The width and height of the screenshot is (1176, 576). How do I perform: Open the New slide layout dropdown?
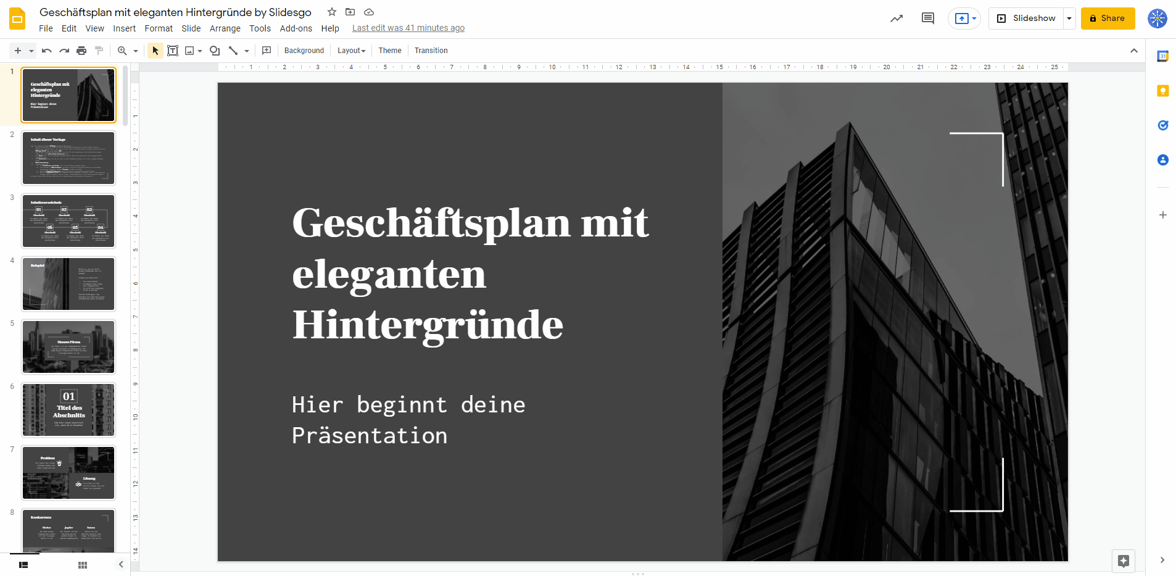tap(30, 51)
